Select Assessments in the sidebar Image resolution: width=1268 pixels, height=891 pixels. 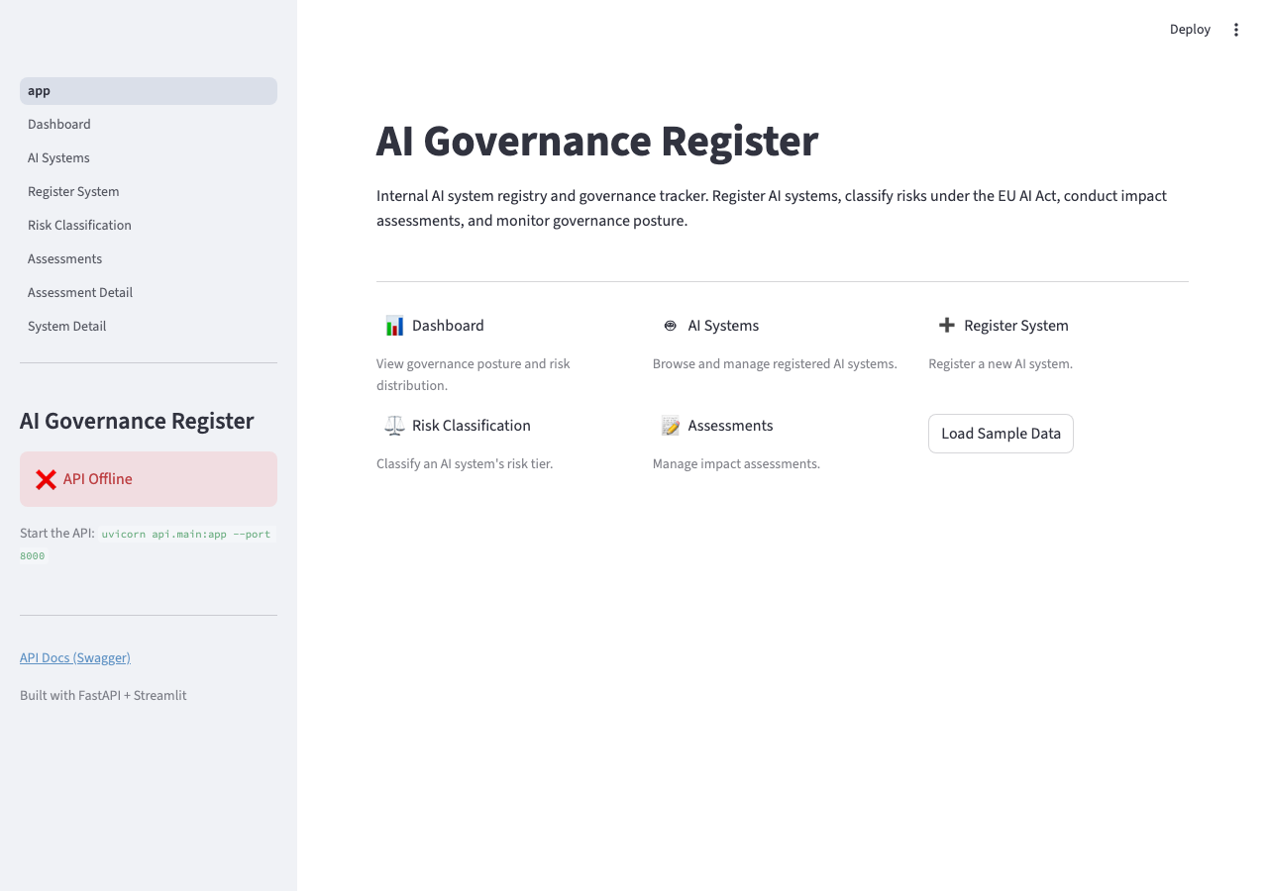tap(64, 258)
